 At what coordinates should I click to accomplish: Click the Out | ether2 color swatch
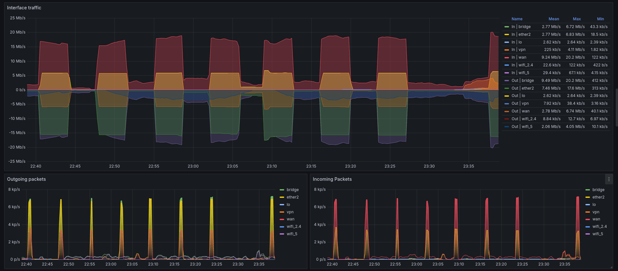pos(507,88)
